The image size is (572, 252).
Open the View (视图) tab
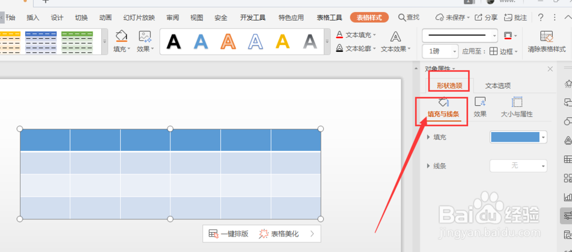(197, 18)
